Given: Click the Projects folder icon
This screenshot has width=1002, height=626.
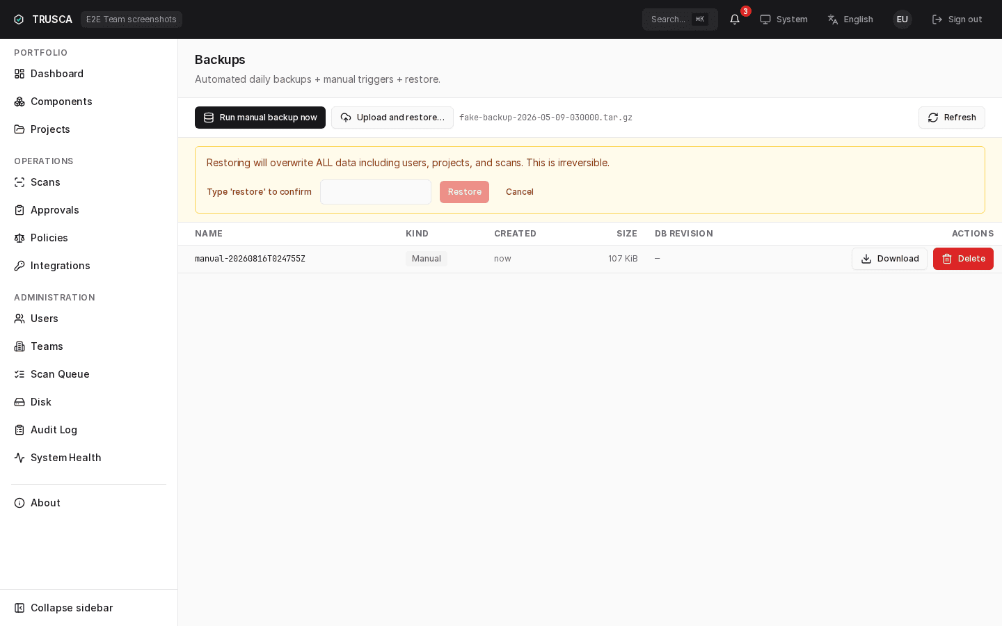Looking at the screenshot, I should click(19, 129).
